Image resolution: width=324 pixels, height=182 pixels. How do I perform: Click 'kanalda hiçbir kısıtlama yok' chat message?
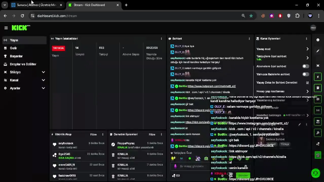pos(193,80)
